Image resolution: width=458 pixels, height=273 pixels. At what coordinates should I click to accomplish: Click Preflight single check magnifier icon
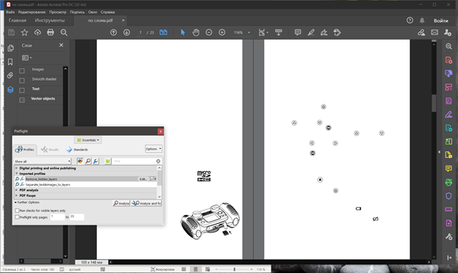tap(88, 161)
